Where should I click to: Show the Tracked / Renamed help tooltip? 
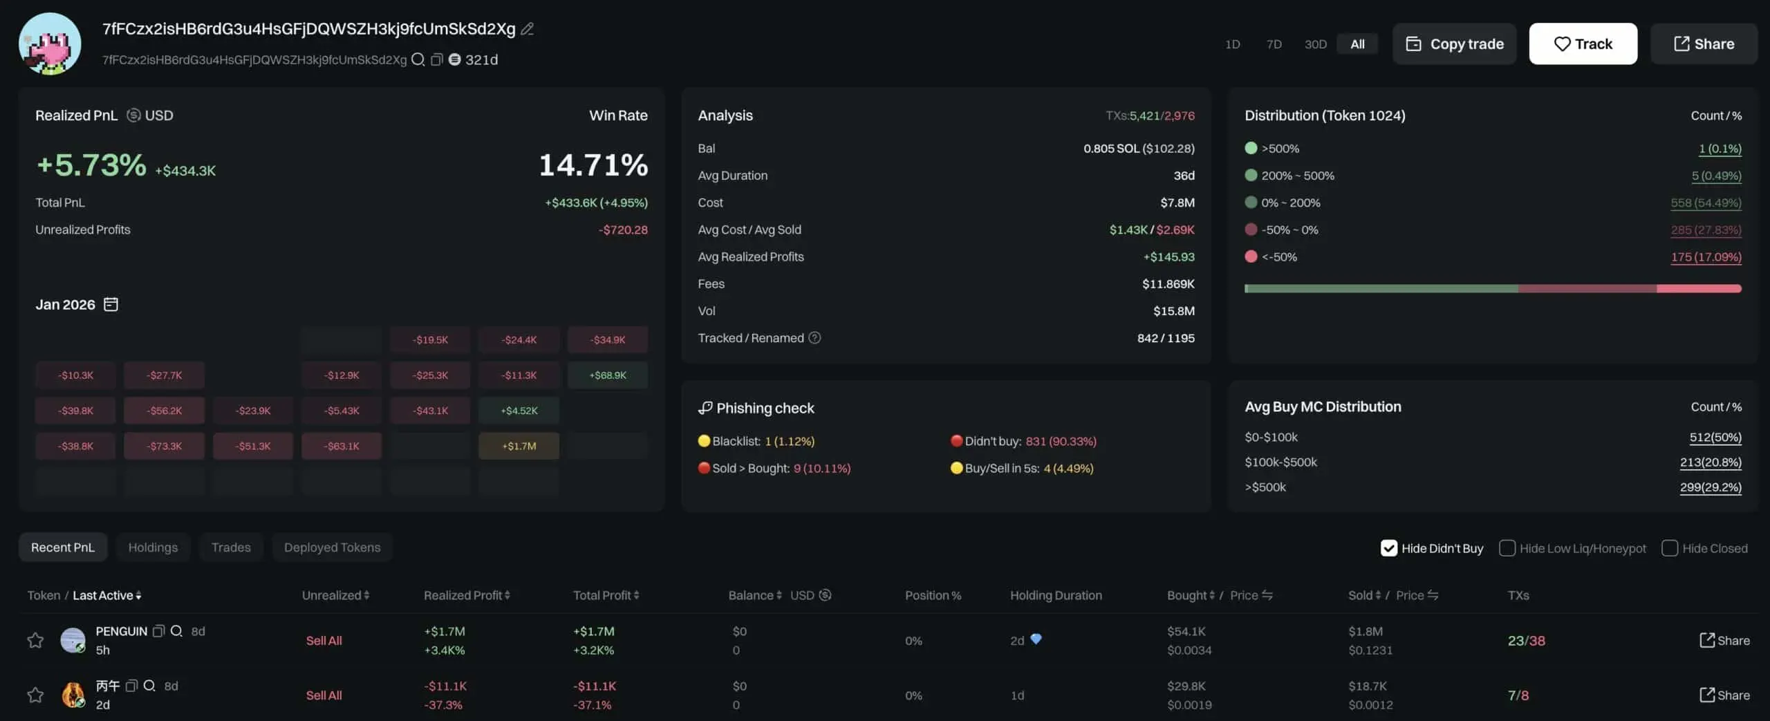pyautogui.click(x=814, y=338)
